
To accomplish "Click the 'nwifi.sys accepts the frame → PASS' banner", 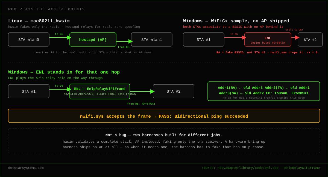I will pyautogui.click(x=164, y=116).
